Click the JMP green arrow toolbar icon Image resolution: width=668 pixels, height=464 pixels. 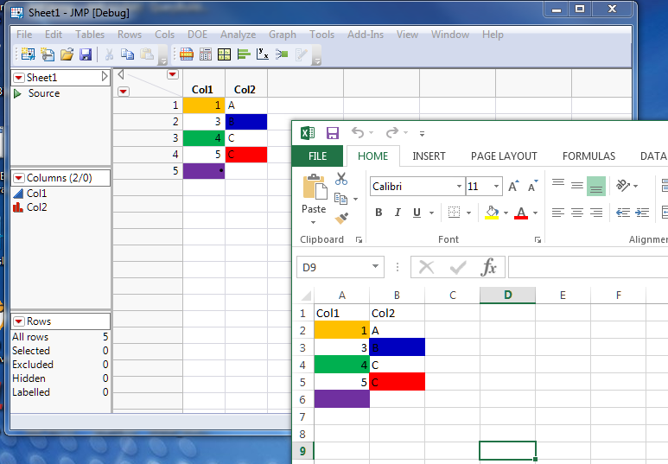coord(282,54)
